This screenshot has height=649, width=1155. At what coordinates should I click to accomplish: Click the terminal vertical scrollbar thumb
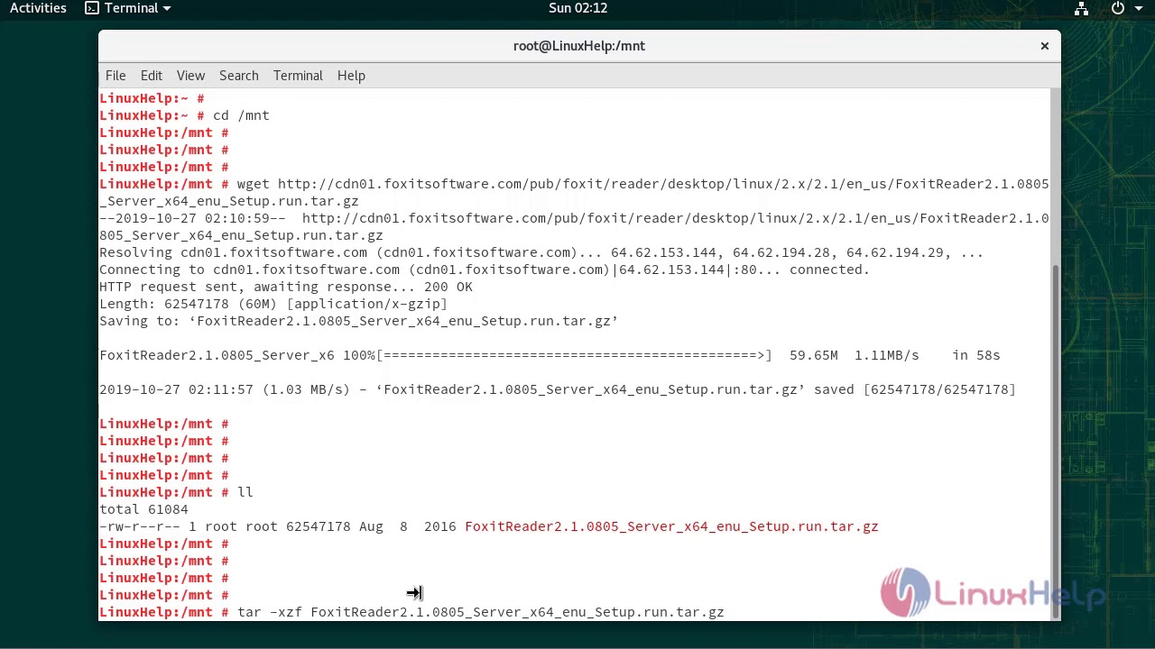1056,442
